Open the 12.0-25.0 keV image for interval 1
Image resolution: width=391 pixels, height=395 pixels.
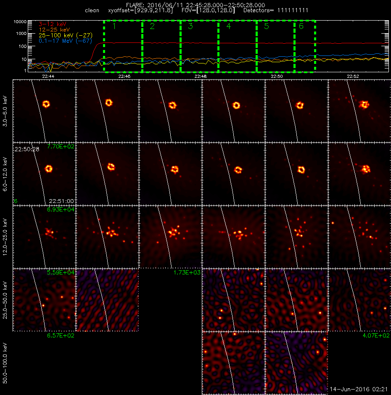pos(44,237)
